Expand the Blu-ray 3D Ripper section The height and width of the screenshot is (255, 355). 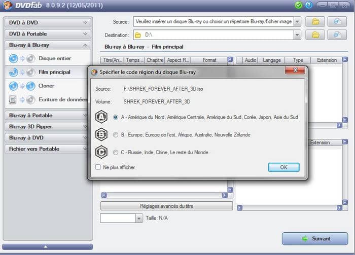coord(48,126)
